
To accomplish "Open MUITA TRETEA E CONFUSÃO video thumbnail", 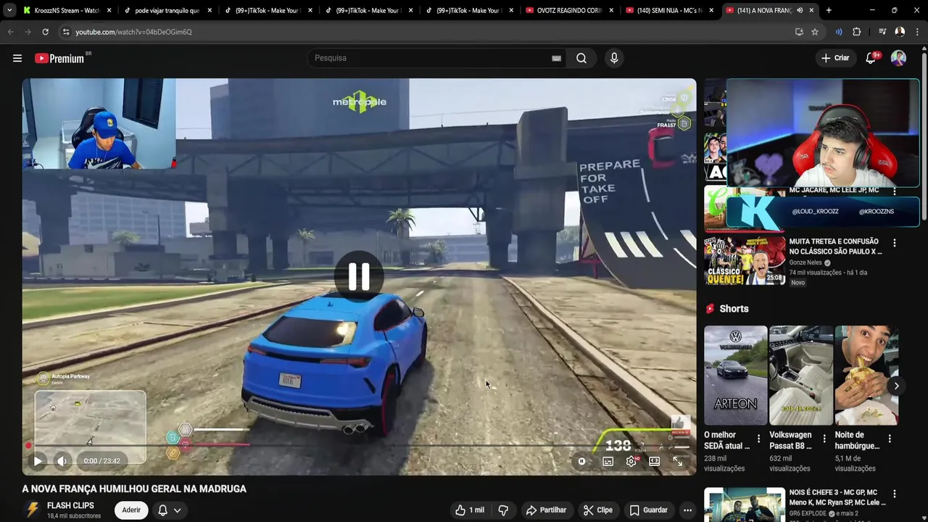I will [x=745, y=260].
